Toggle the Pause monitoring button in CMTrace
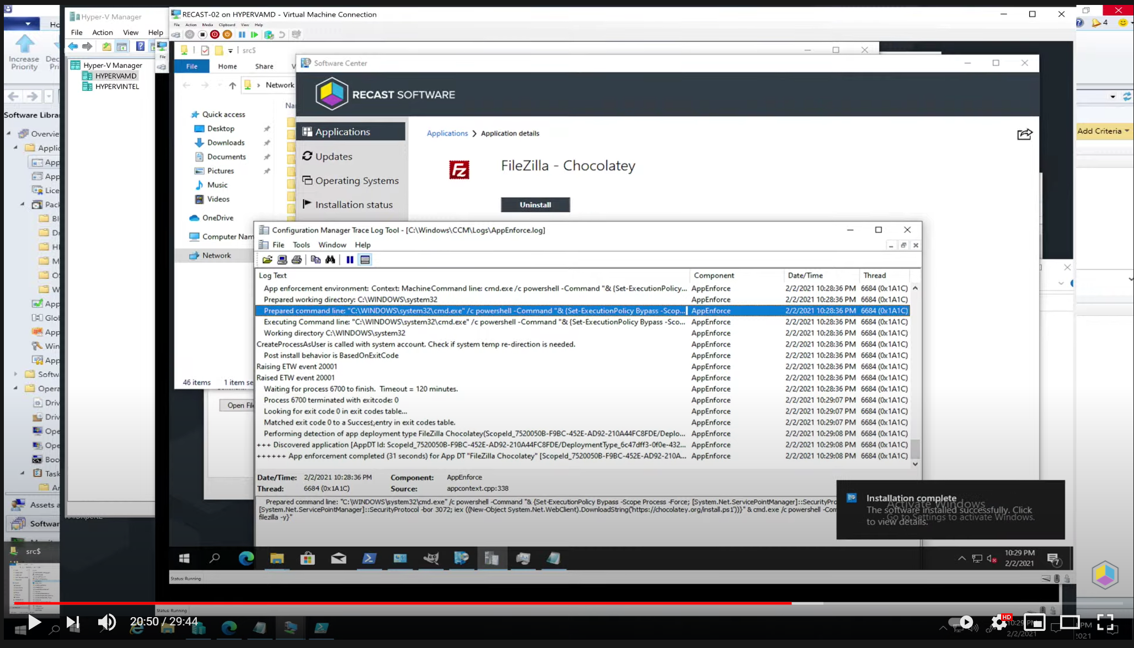 click(350, 260)
